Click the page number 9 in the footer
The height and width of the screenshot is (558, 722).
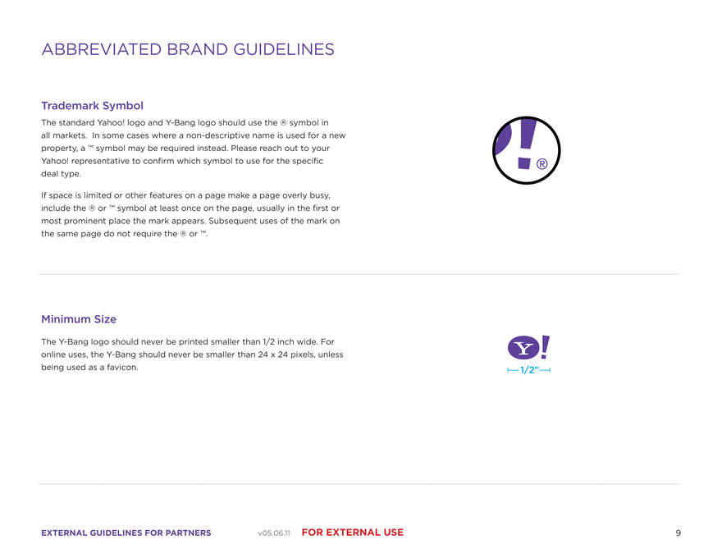(x=678, y=533)
